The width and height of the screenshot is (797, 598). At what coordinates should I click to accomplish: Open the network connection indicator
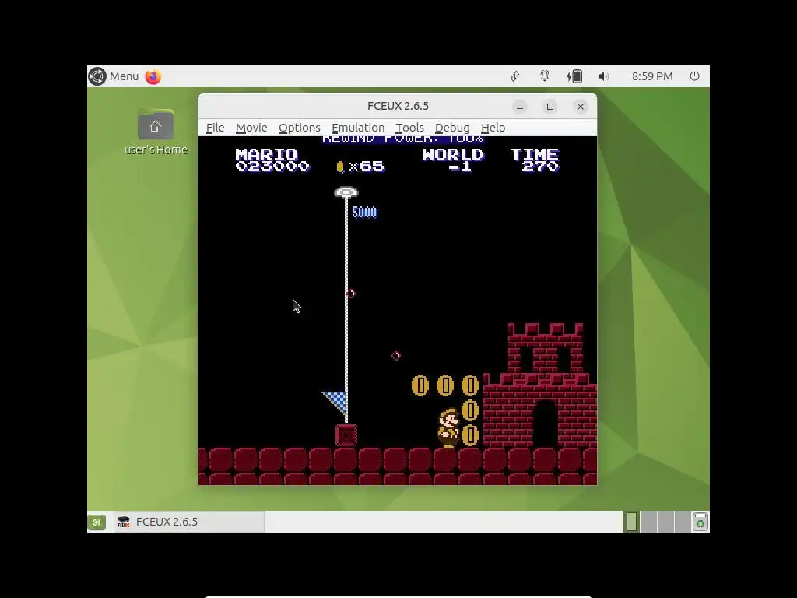pos(515,76)
